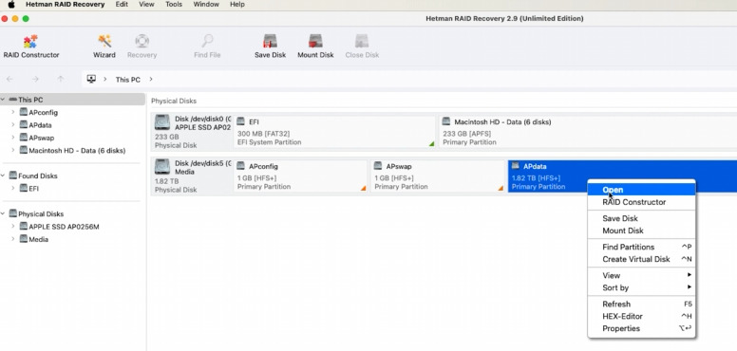Click Found Disks drive icon in sidebar
Image resolution: width=737 pixels, height=351 pixels.
(x=12, y=175)
